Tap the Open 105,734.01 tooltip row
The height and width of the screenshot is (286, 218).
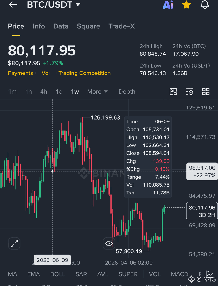click(148, 130)
